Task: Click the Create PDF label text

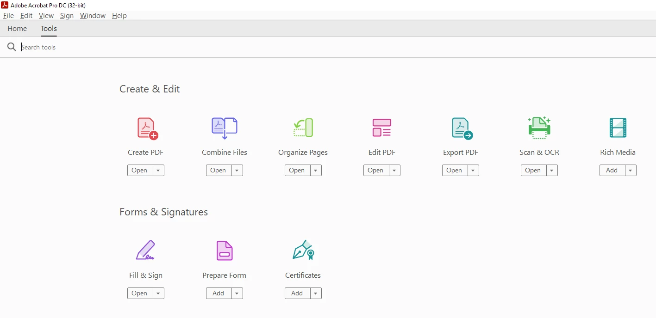Action: pos(145,153)
